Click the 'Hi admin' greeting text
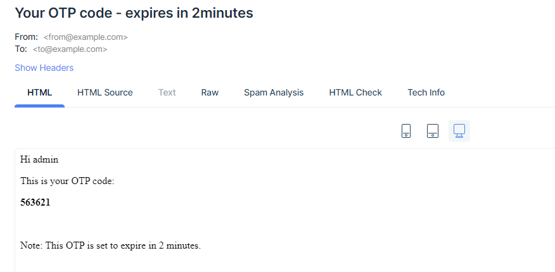The width and height of the screenshot is (555, 272). (39, 159)
